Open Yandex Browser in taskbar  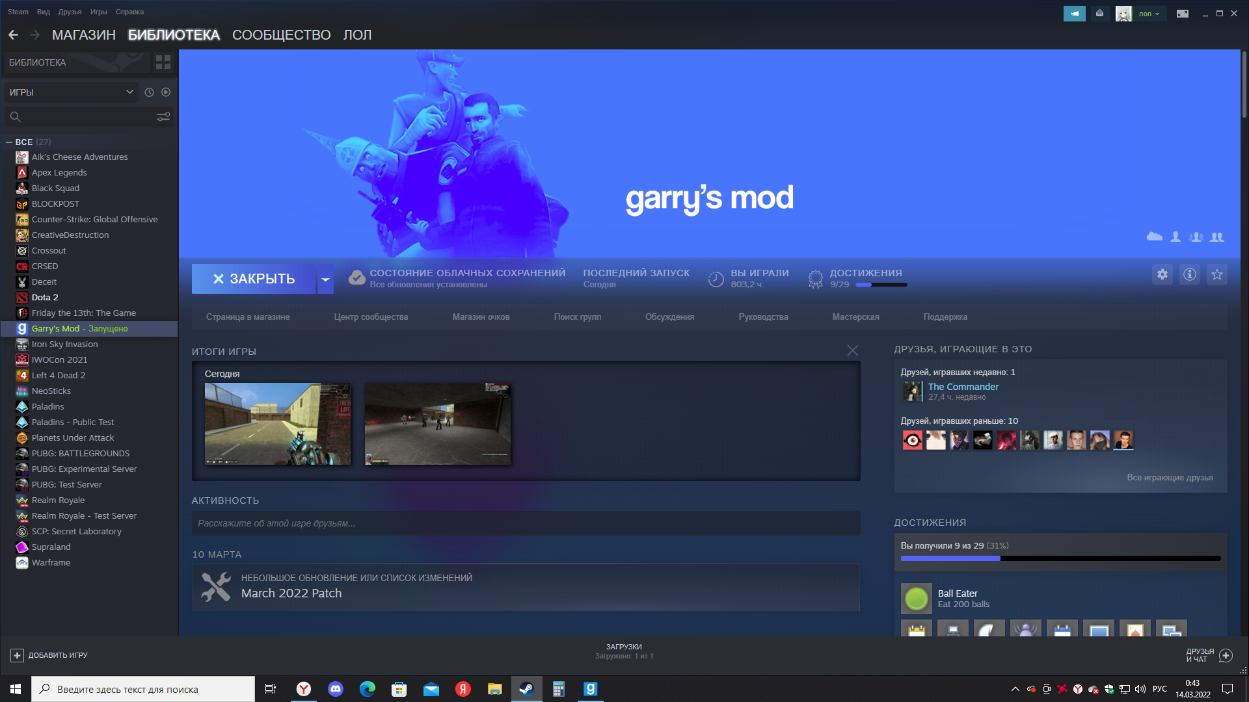coord(304,689)
